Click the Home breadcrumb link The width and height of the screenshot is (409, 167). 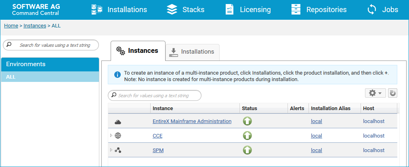11,26
